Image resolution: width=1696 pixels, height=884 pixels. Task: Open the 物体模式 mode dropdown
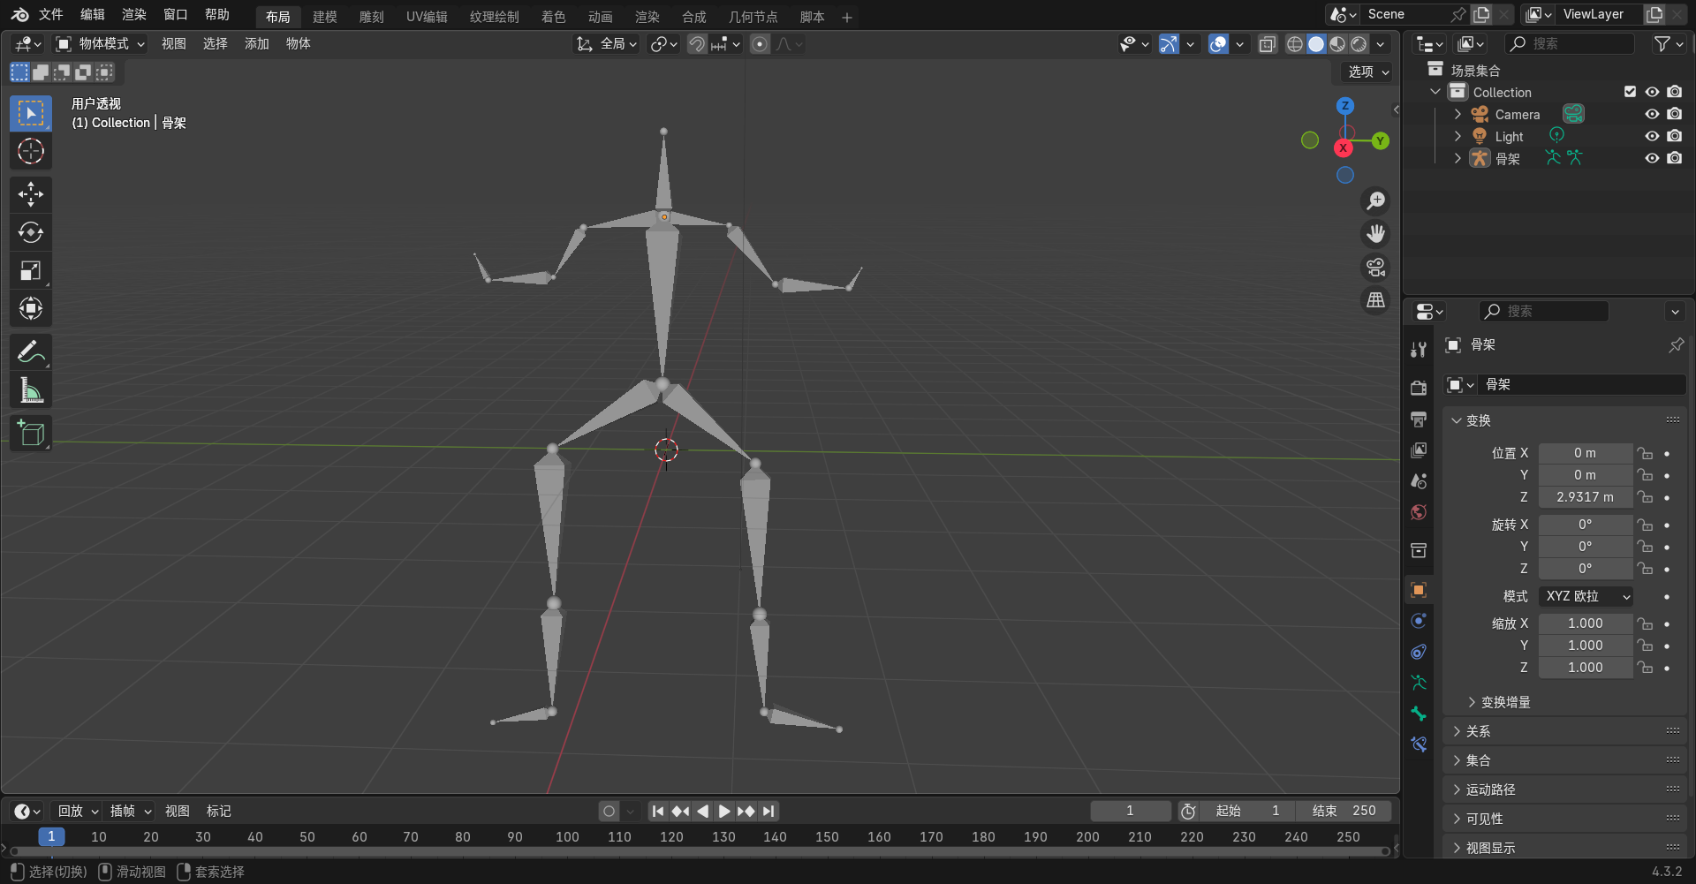[x=101, y=44]
